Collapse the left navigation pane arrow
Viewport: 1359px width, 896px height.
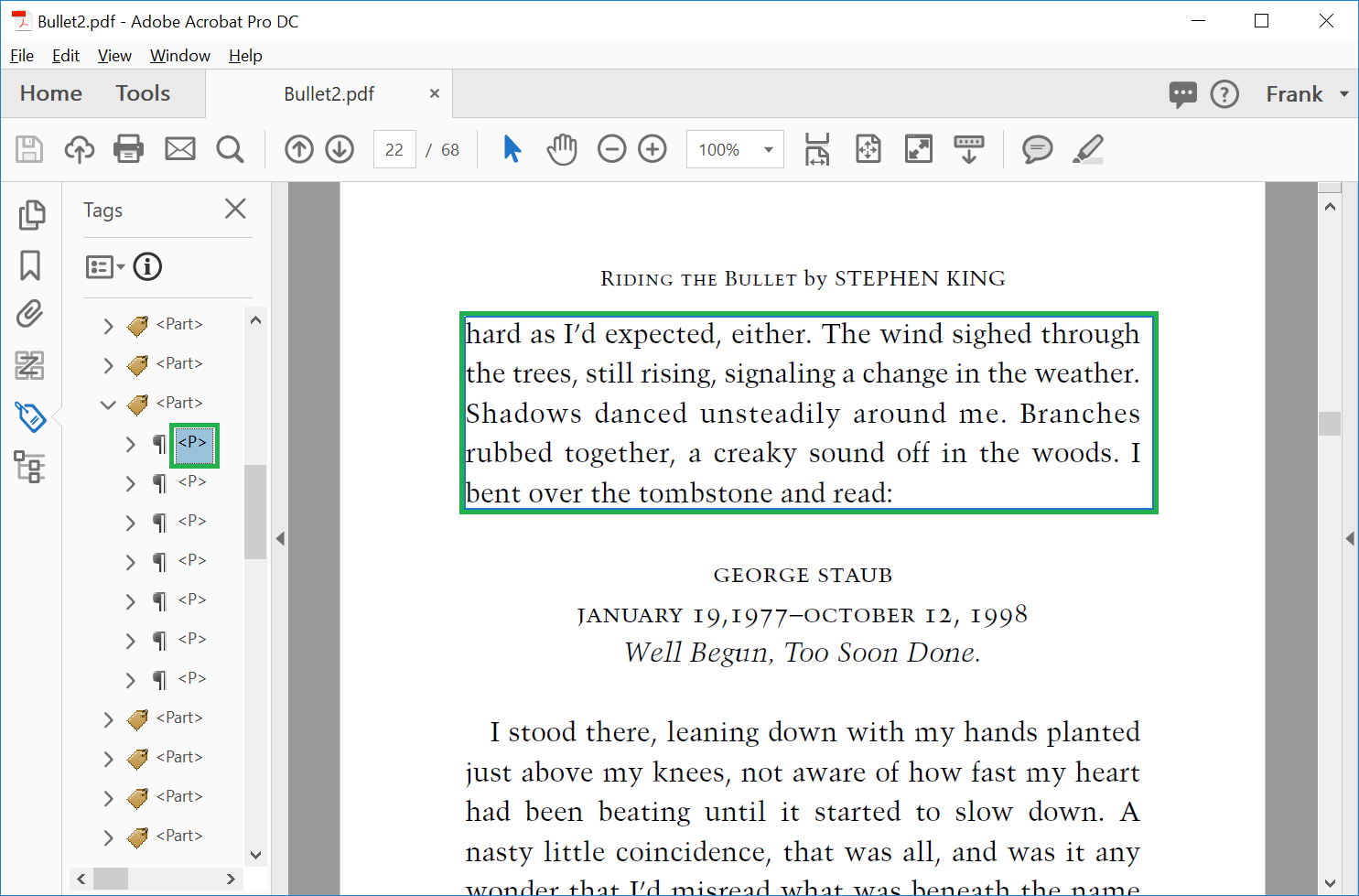point(281,539)
